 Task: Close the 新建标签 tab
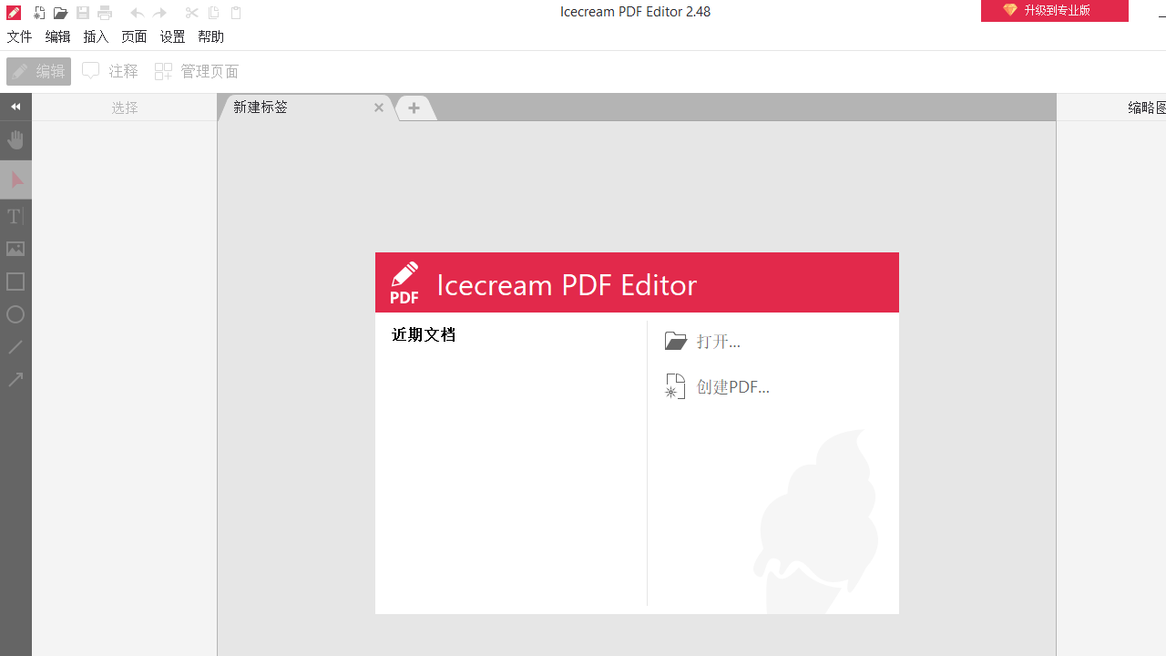tap(378, 108)
